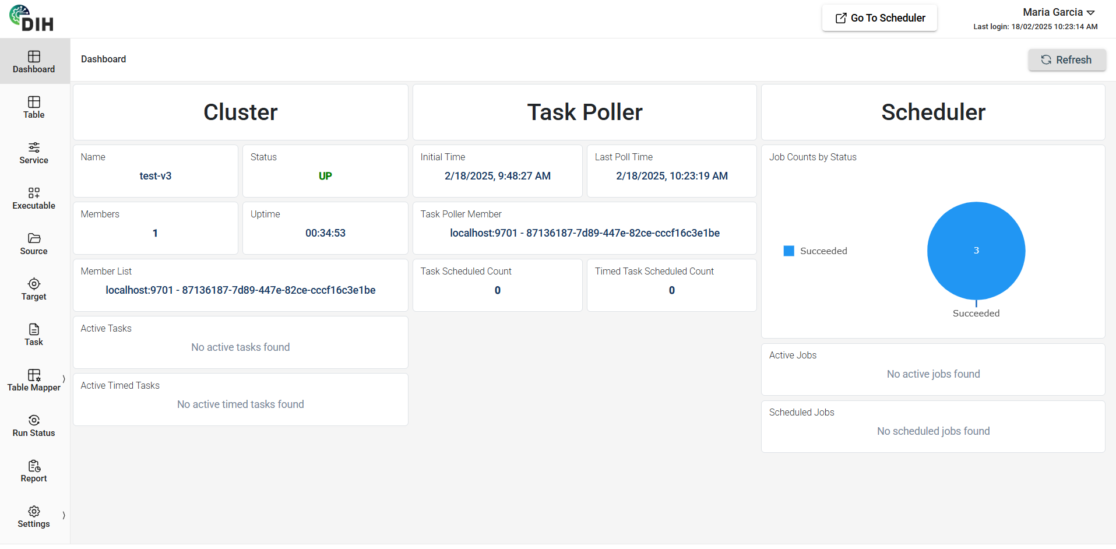Expand the Table Mapper submenu chevron
Image resolution: width=1116 pixels, height=549 pixels.
(64, 379)
